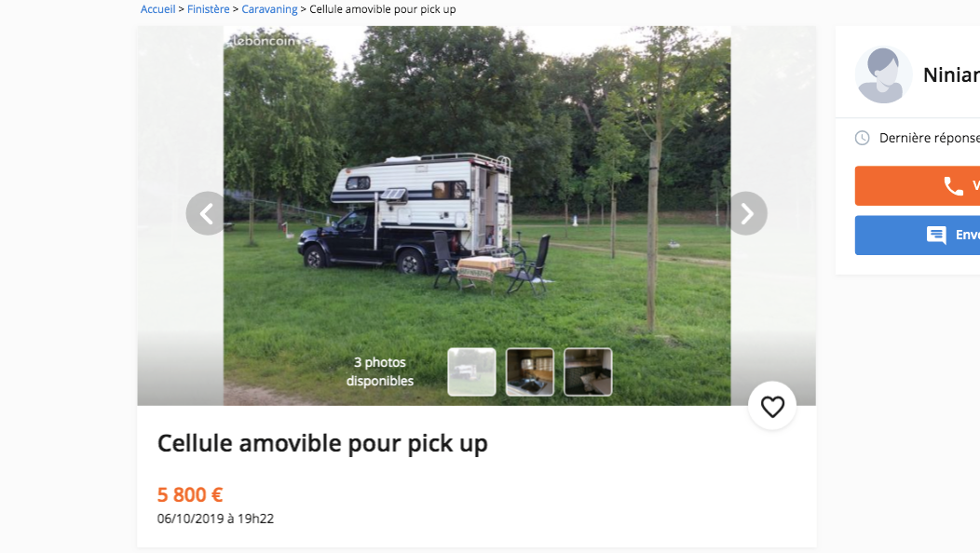Save listing with the heart icon
The width and height of the screenshot is (980, 553).
click(772, 407)
